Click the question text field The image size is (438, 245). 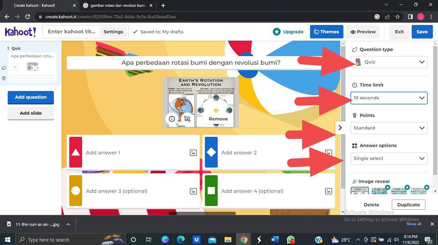click(x=201, y=63)
